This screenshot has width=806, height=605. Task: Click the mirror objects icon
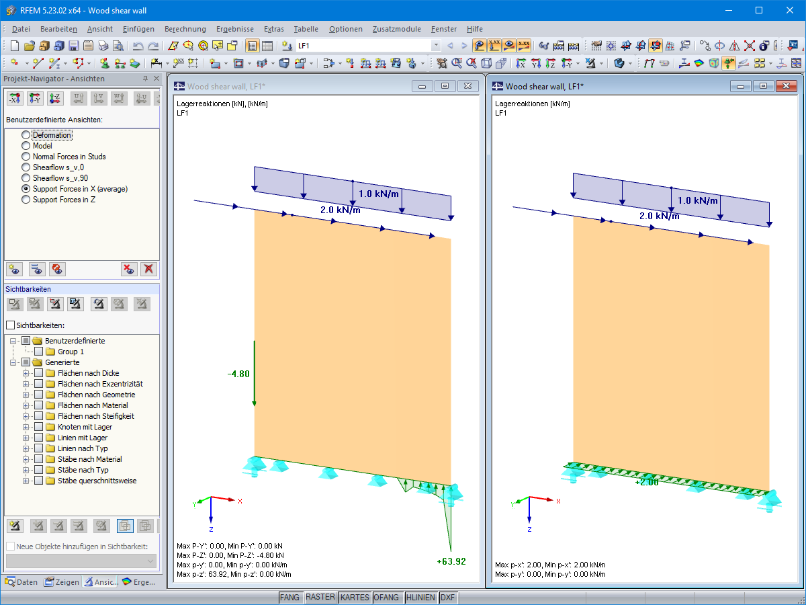[x=734, y=46]
